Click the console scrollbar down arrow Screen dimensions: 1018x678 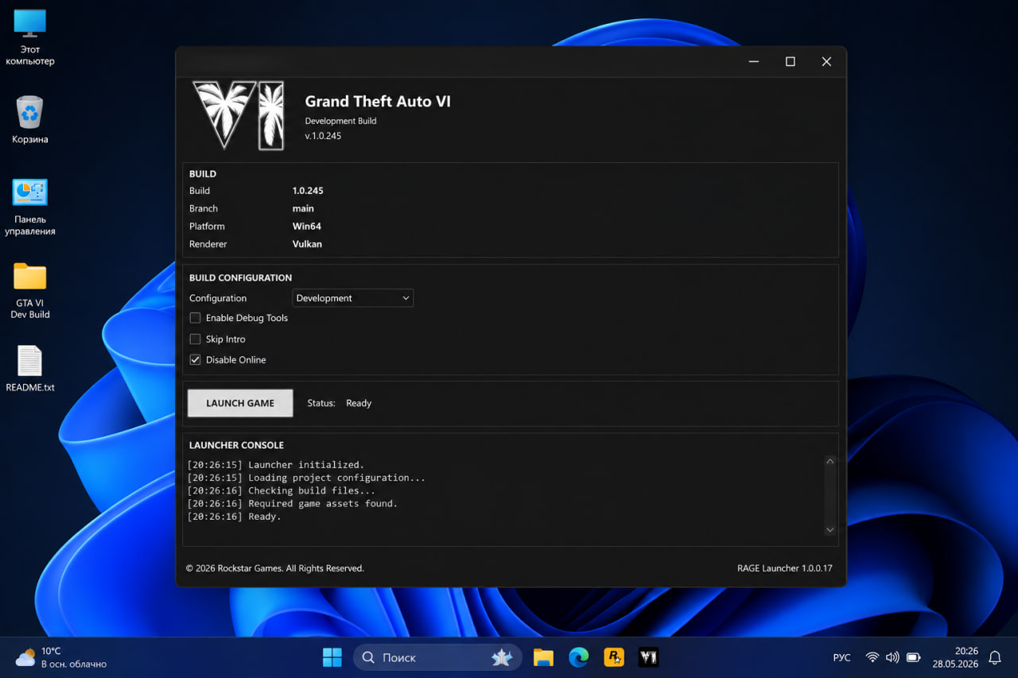pos(830,529)
